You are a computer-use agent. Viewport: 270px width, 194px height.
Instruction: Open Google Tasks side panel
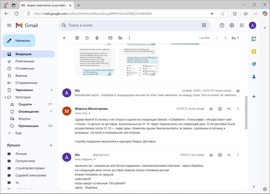pyautogui.click(x=254, y=64)
